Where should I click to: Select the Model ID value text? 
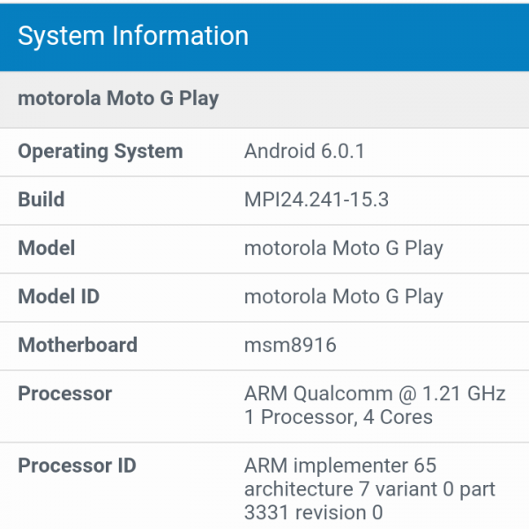click(x=343, y=296)
